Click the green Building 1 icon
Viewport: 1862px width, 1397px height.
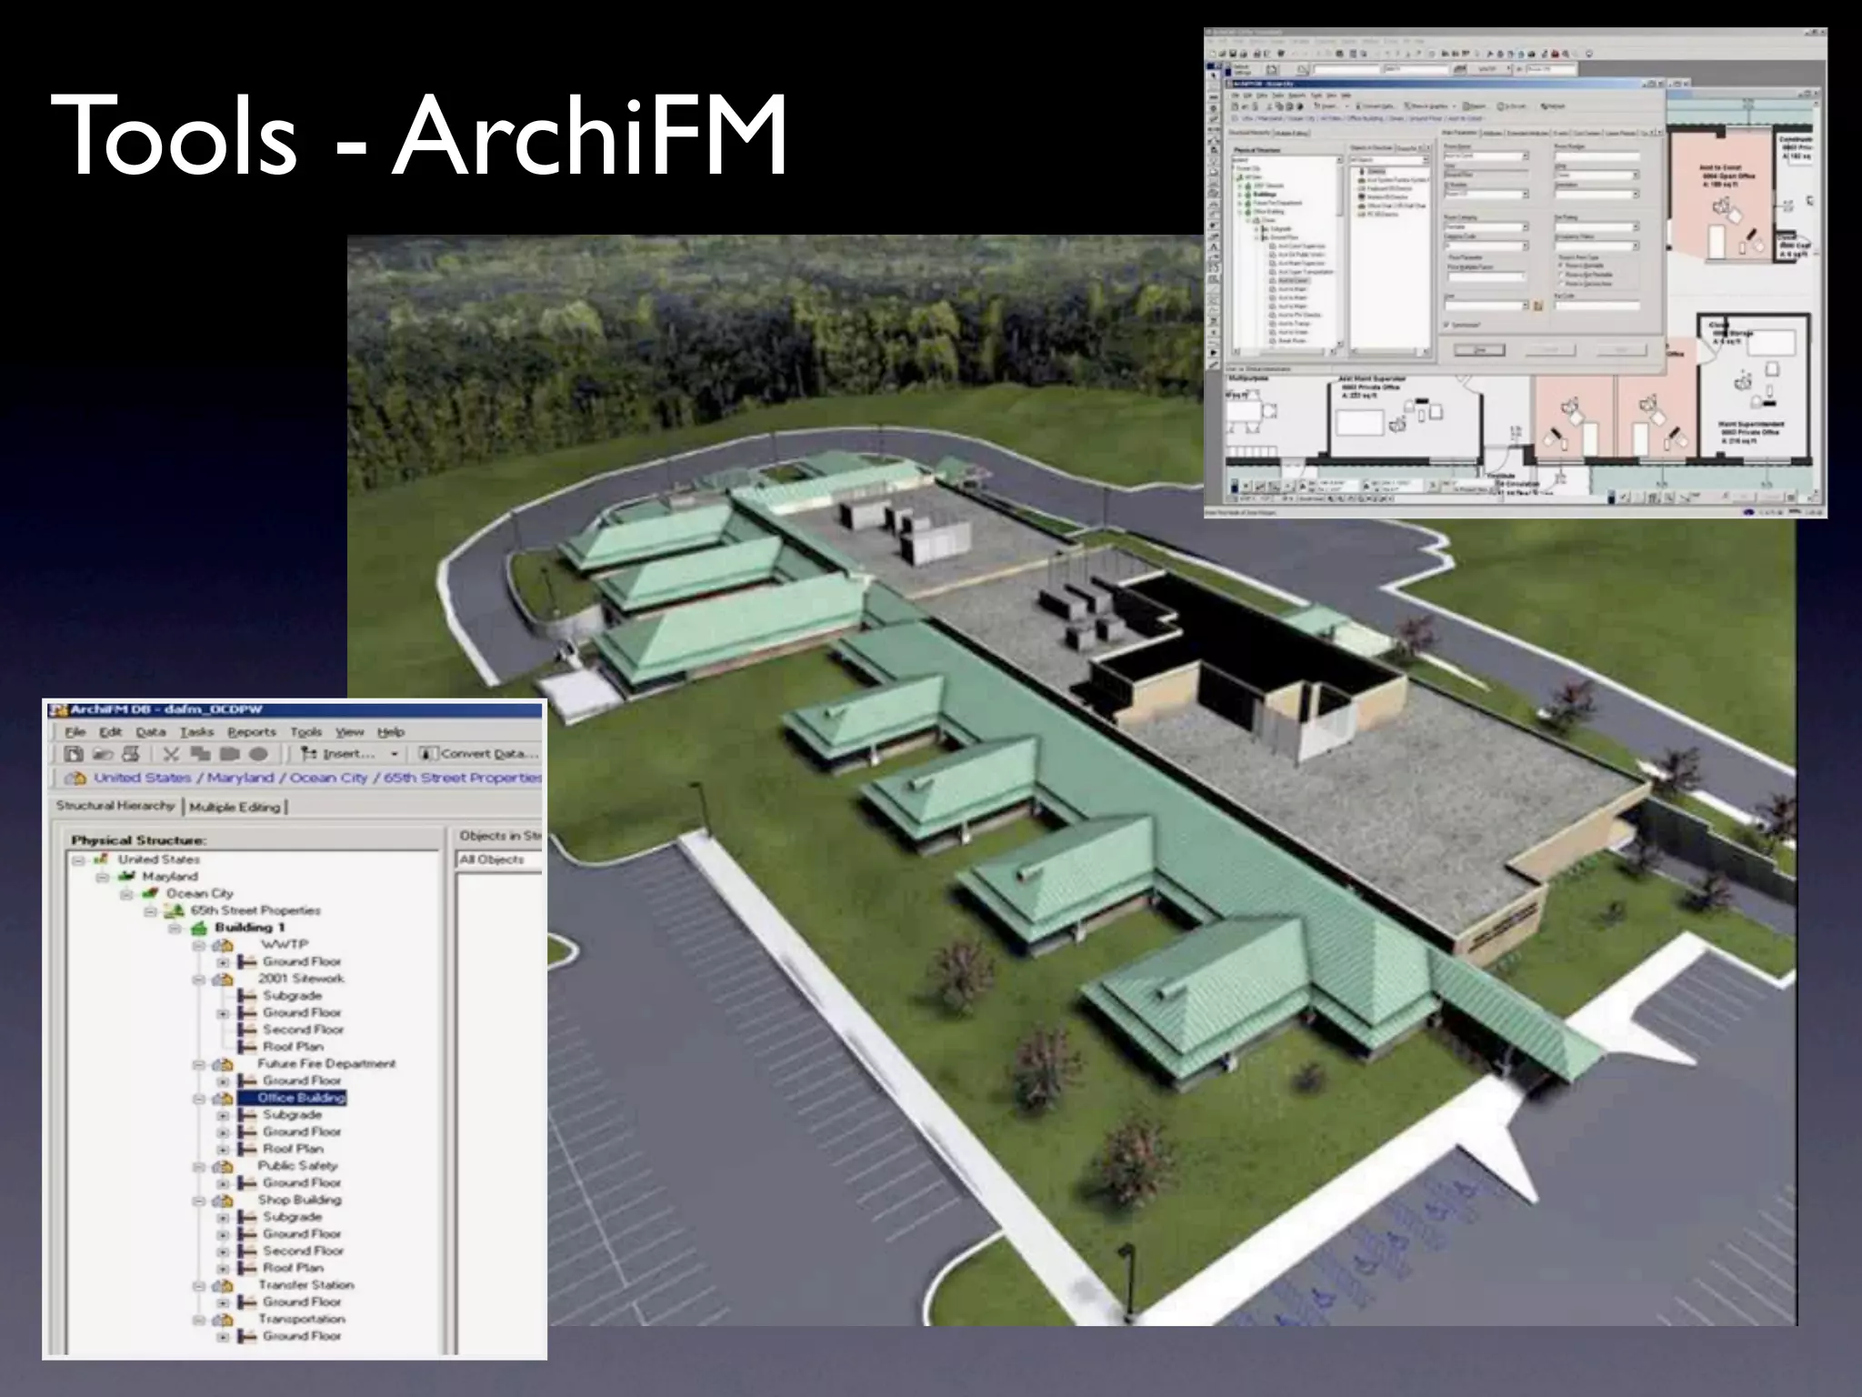click(198, 928)
